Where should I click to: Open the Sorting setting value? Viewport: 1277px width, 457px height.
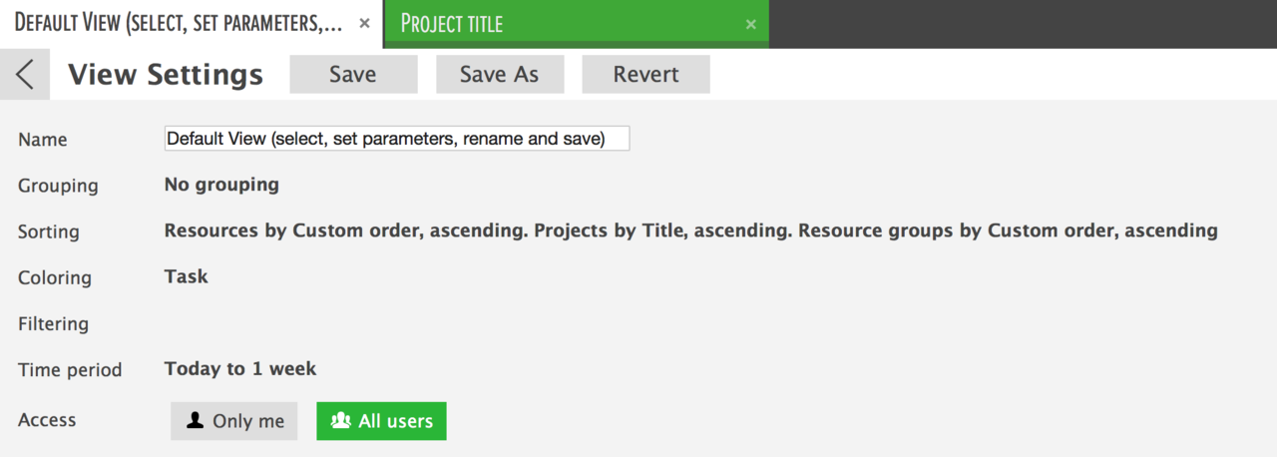click(x=690, y=230)
